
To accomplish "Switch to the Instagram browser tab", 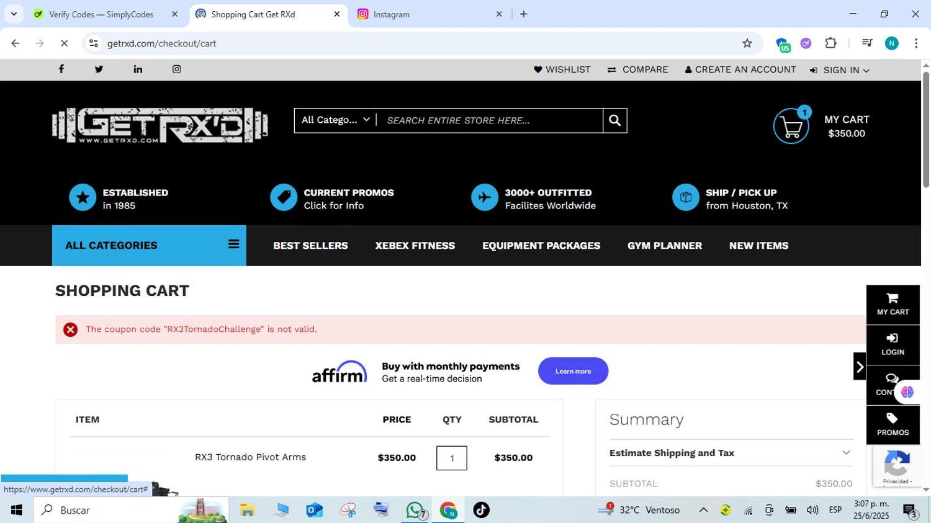I will coord(430,14).
